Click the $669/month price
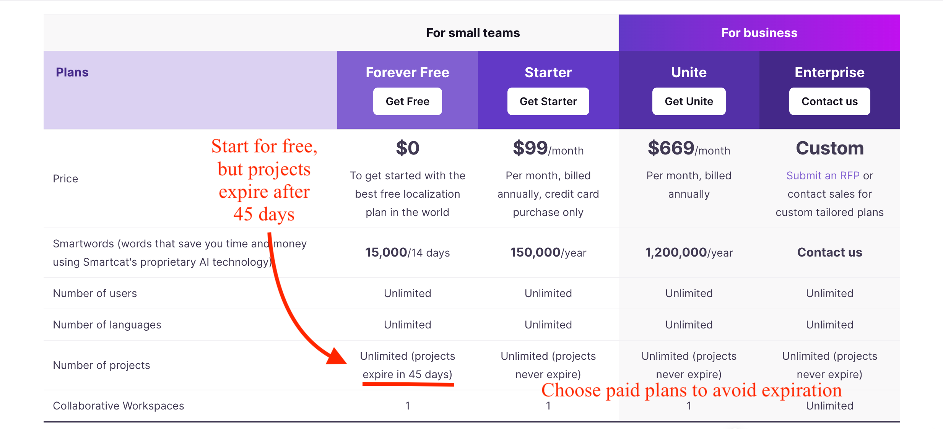Image resolution: width=943 pixels, height=429 pixels. 689,148
